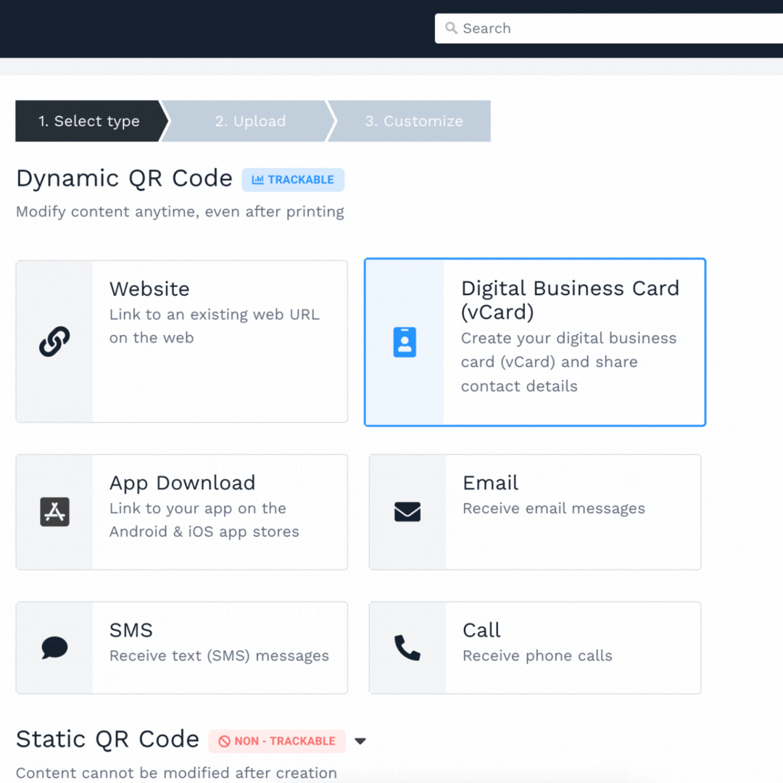Screen dimensions: 783x783
Task: Click 'Receive email messages' description
Action: (554, 508)
